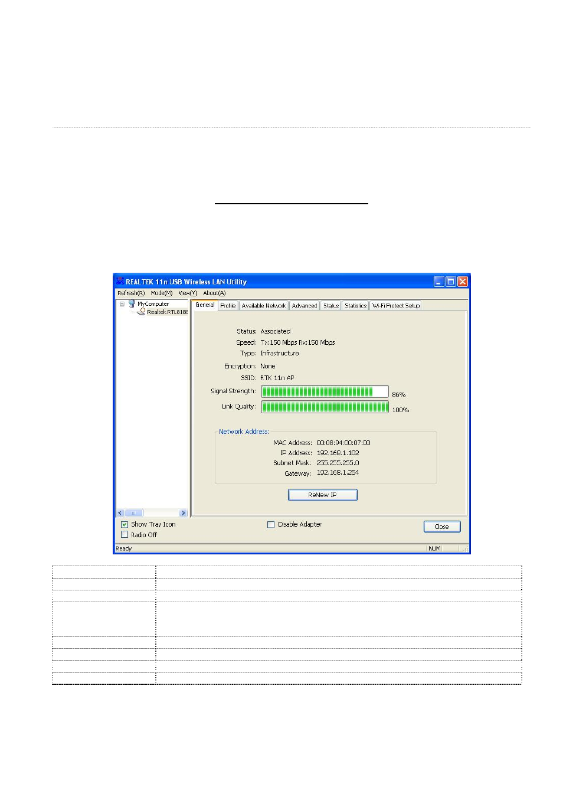Click the Encryption value None
Image resolution: width=563 pixels, height=797 pixels.
click(x=268, y=366)
